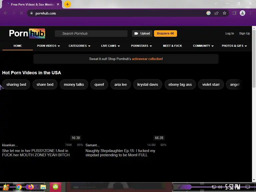
Task: Click the site logo in the header
Action: coord(27,33)
